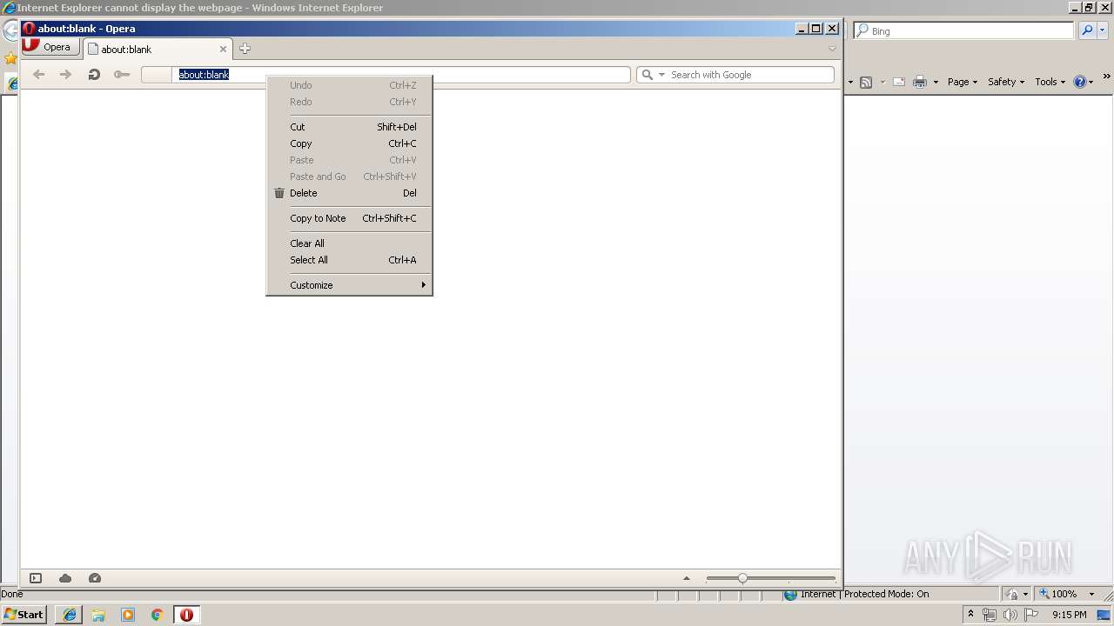
Task: Choose Copy from the context menu
Action: pyautogui.click(x=349, y=143)
